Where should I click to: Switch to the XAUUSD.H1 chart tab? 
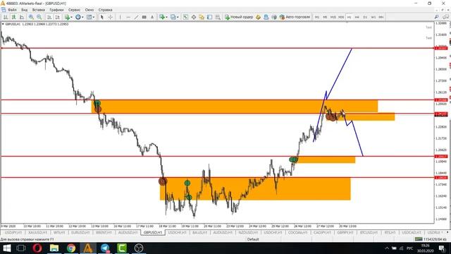point(37,232)
